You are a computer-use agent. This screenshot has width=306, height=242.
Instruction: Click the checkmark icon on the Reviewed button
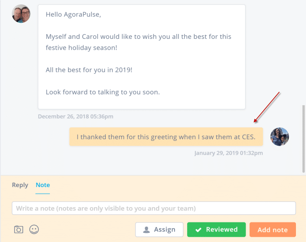coord(198,230)
